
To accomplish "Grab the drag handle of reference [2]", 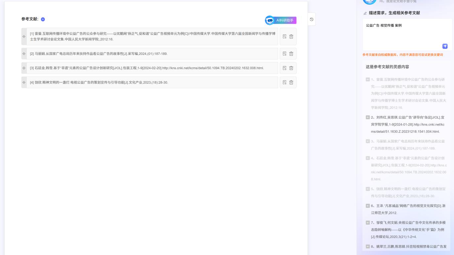I will [24, 54].
